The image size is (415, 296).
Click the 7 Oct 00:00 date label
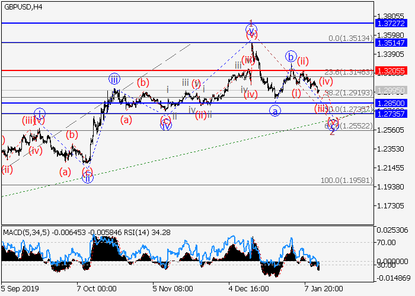[x=97, y=289]
